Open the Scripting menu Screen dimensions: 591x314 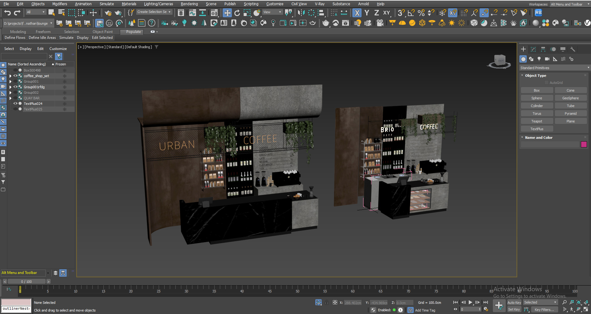point(251,4)
